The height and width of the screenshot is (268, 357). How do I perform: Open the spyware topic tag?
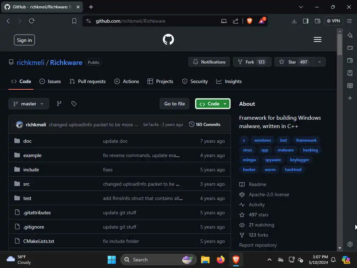(x=273, y=160)
